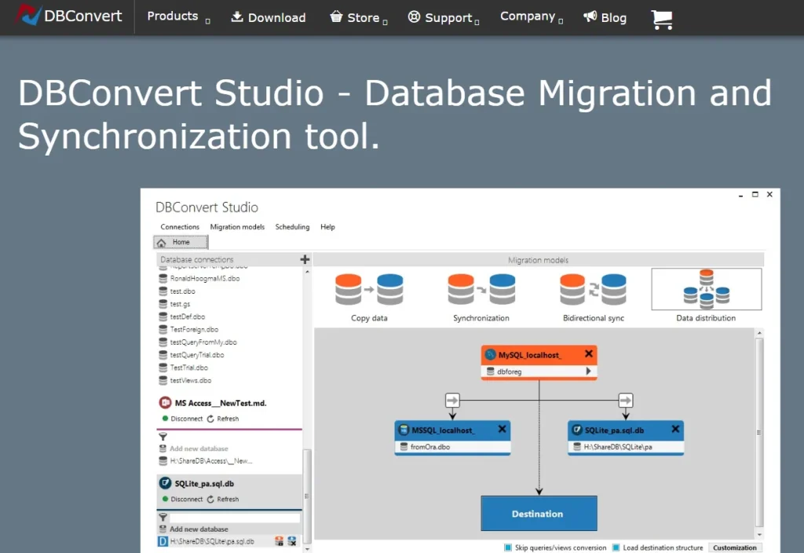The height and width of the screenshot is (553, 804).
Task: Click the SQLite_pa.sql.db diagram node icon
Action: click(x=577, y=430)
